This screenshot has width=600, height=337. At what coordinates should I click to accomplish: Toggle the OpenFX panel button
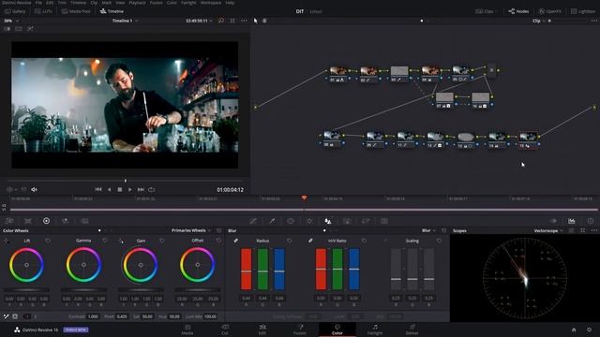[x=550, y=11]
